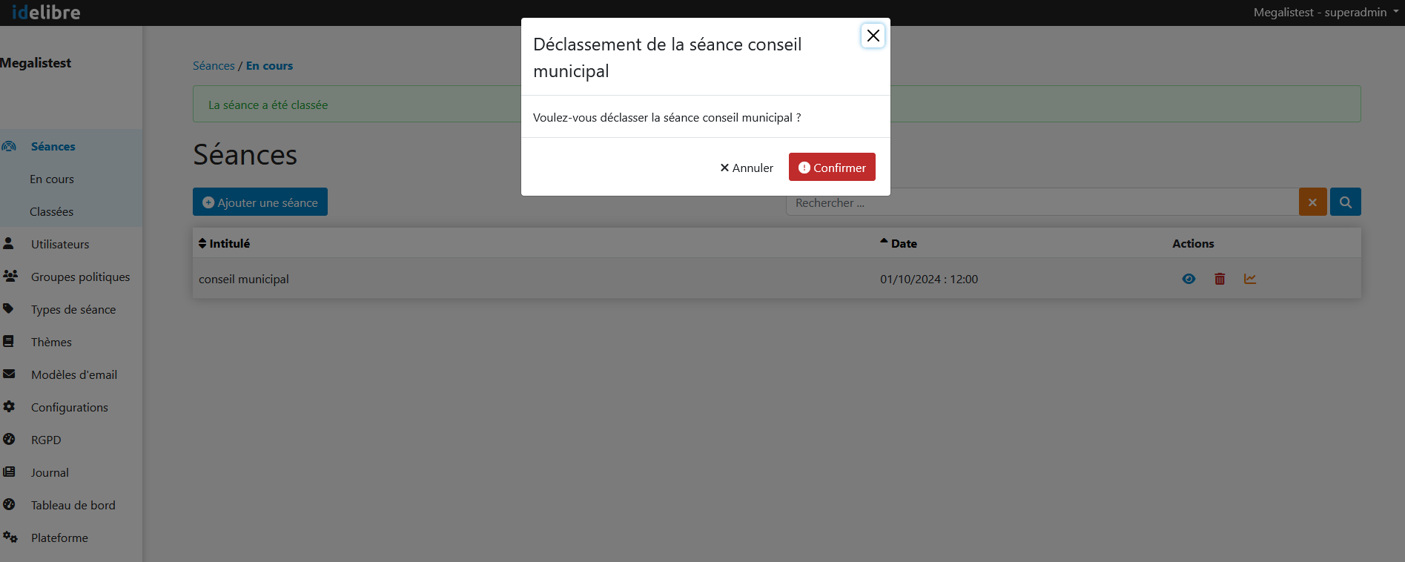
Task: Clear the search with orange X button
Action: click(1312, 202)
